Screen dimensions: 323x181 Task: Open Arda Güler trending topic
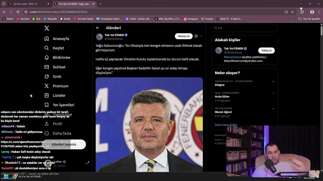(222, 97)
